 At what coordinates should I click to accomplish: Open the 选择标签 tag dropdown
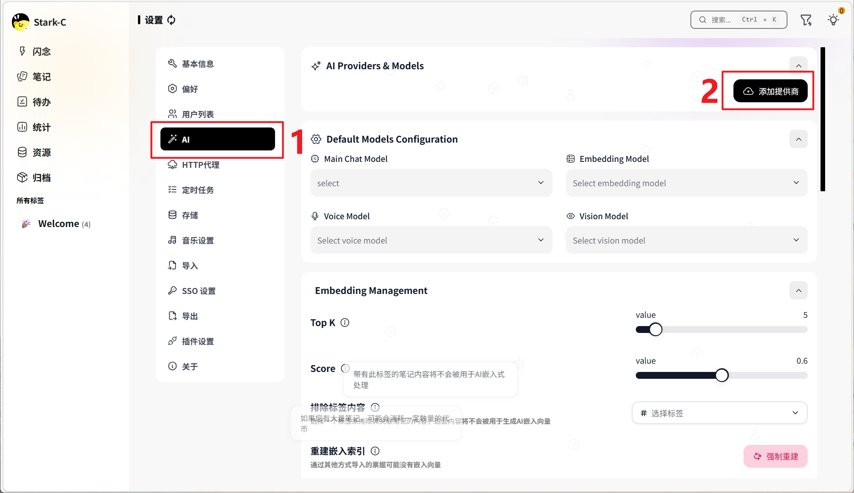pos(719,413)
